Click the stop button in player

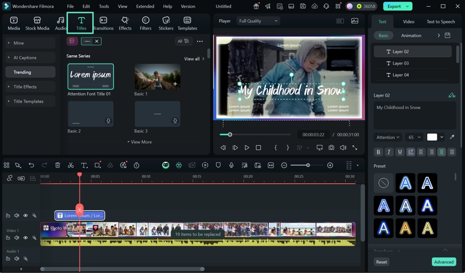[258, 148]
